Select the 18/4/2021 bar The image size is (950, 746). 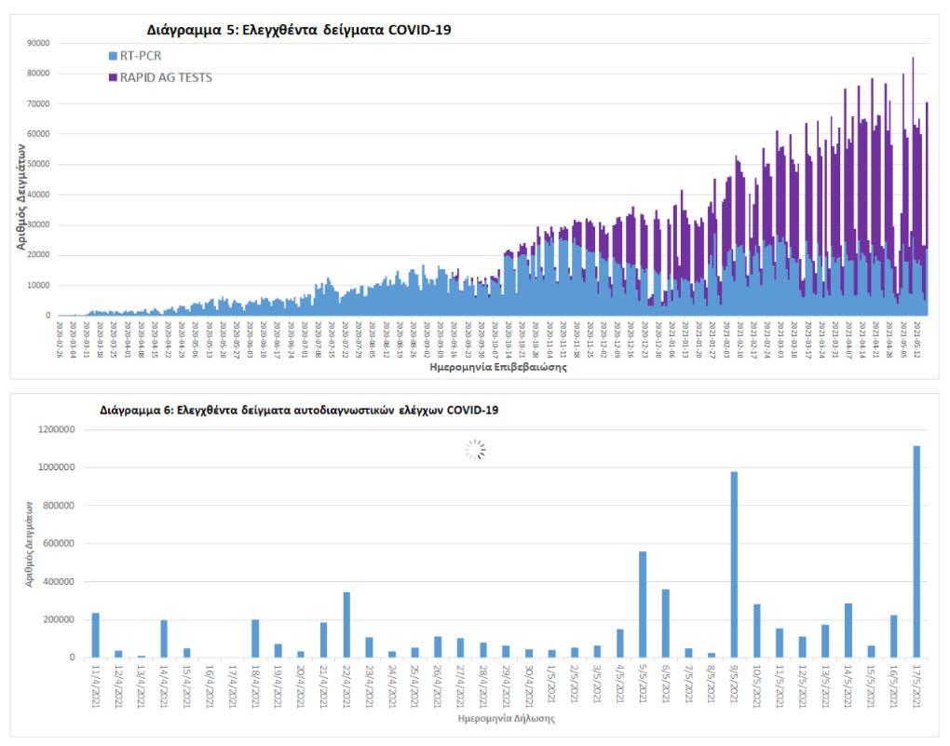(255, 638)
